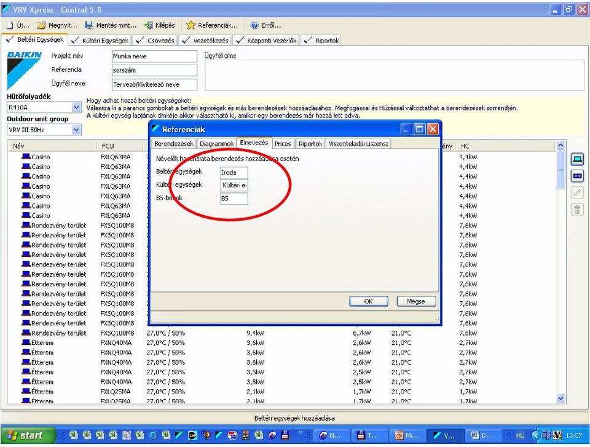Image resolution: width=590 pixels, height=447 pixels.
Task: Click the HU language indicator
Action: click(x=520, y=436)
